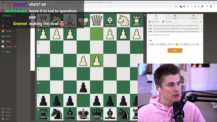Click the 1. d4 main line move
The height and width of the screenshot is (122, 217).
tap(151, 41)
